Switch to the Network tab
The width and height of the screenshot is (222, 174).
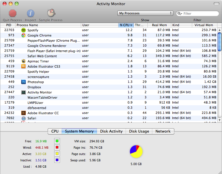pyautogui.click(x=163, y=131)
